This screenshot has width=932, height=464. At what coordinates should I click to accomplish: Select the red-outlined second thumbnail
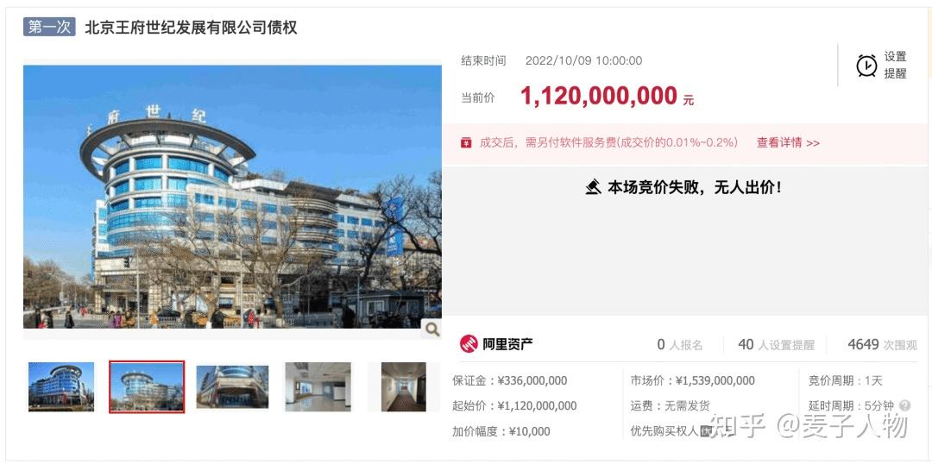point(147,386)
